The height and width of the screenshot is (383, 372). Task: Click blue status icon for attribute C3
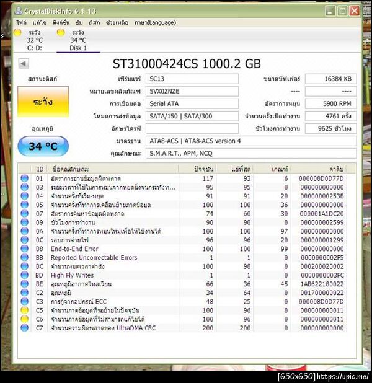pos(24,301)
